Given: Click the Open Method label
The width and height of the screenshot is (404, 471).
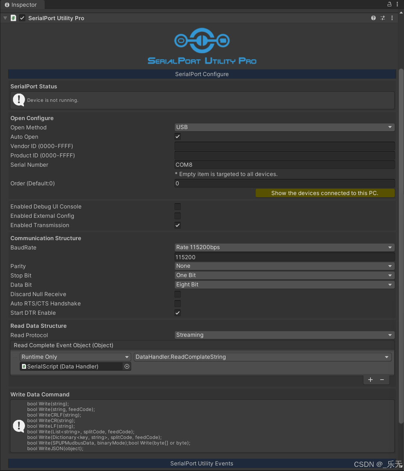Looking at the screenshot, I should tap(28, 128).
